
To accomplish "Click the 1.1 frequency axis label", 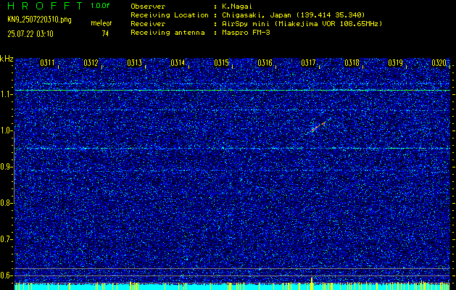I will point(7,94).
